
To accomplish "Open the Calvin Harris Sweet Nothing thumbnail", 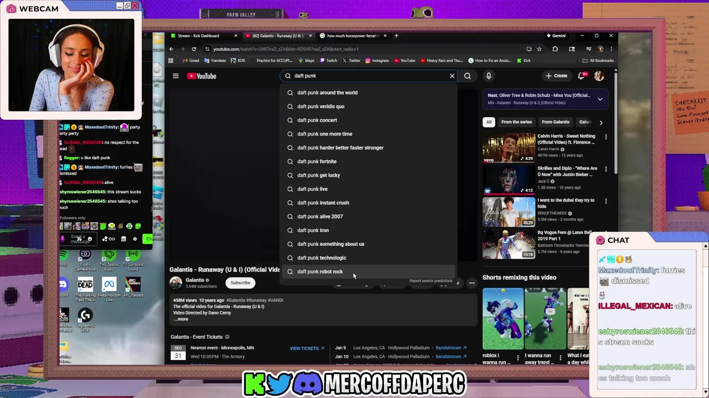I will pyautogui.click(x=508, y=148).
